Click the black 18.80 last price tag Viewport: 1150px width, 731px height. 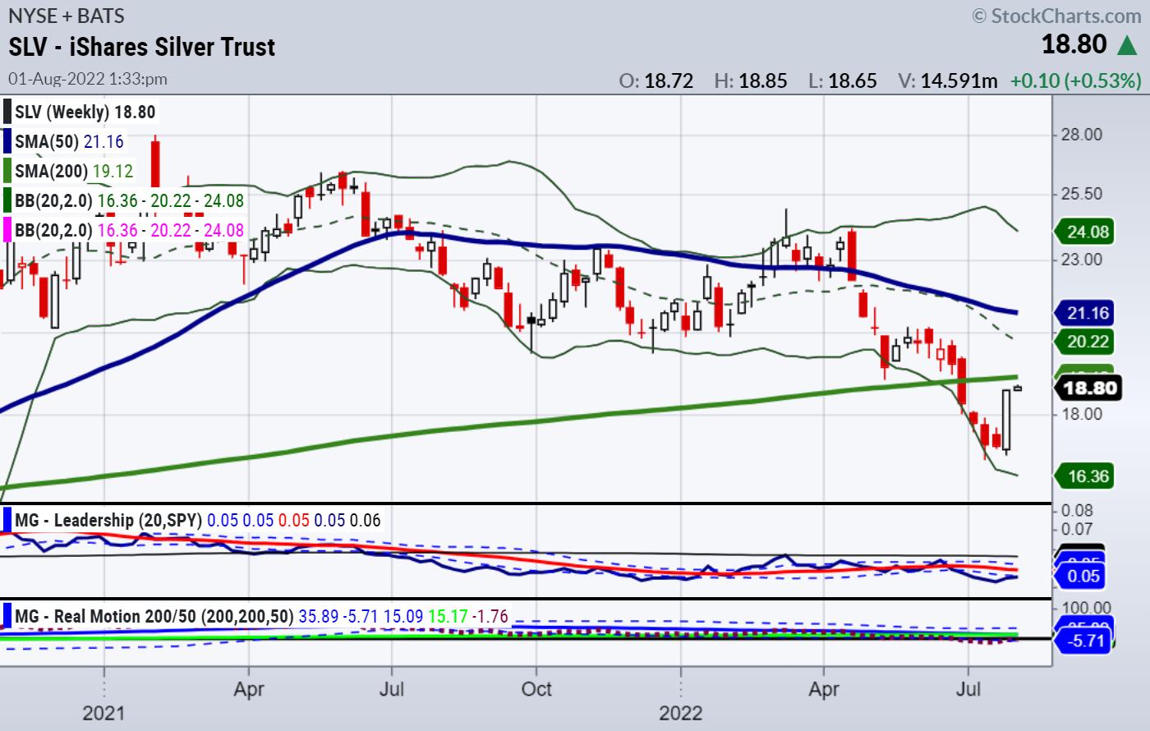click(1087, 388)
